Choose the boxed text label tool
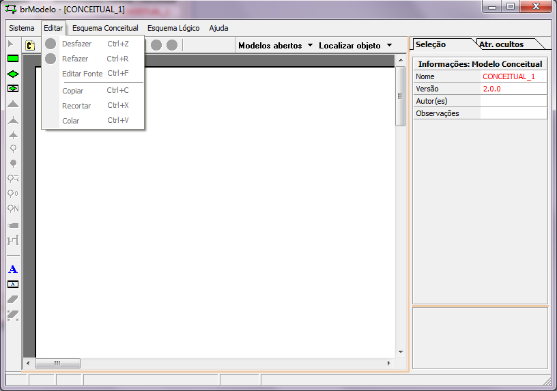 13,284
